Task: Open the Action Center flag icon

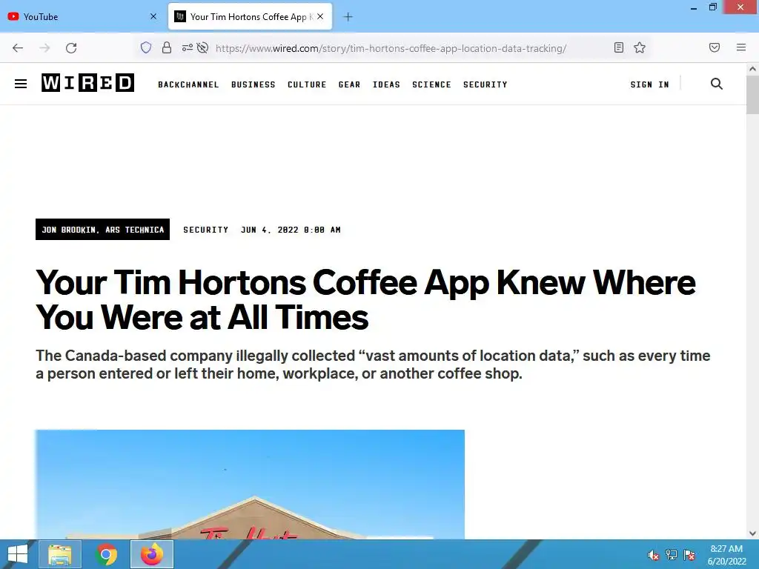Action: click(689, 555)
